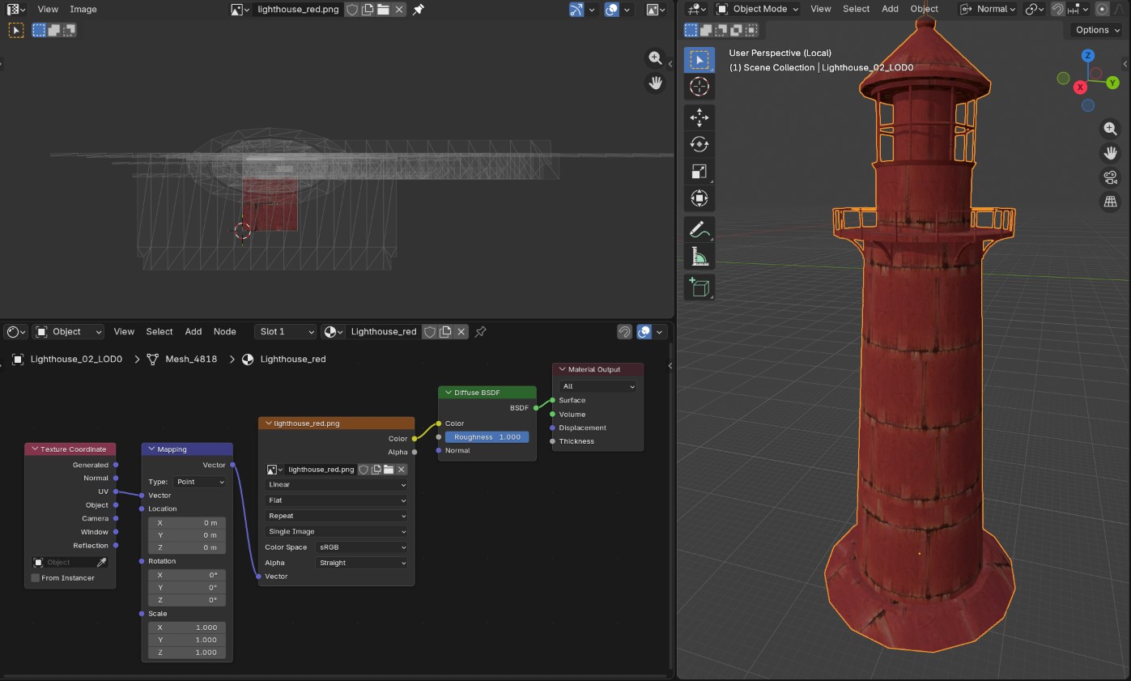Set 3D viewport select mode to extend
The image size is (1131, 681).
point(706,30)
